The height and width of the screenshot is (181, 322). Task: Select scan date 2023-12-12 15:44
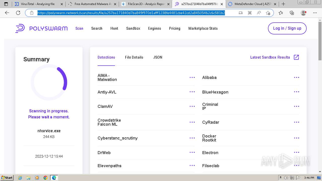pyautogui.click(x=49, y=156)
